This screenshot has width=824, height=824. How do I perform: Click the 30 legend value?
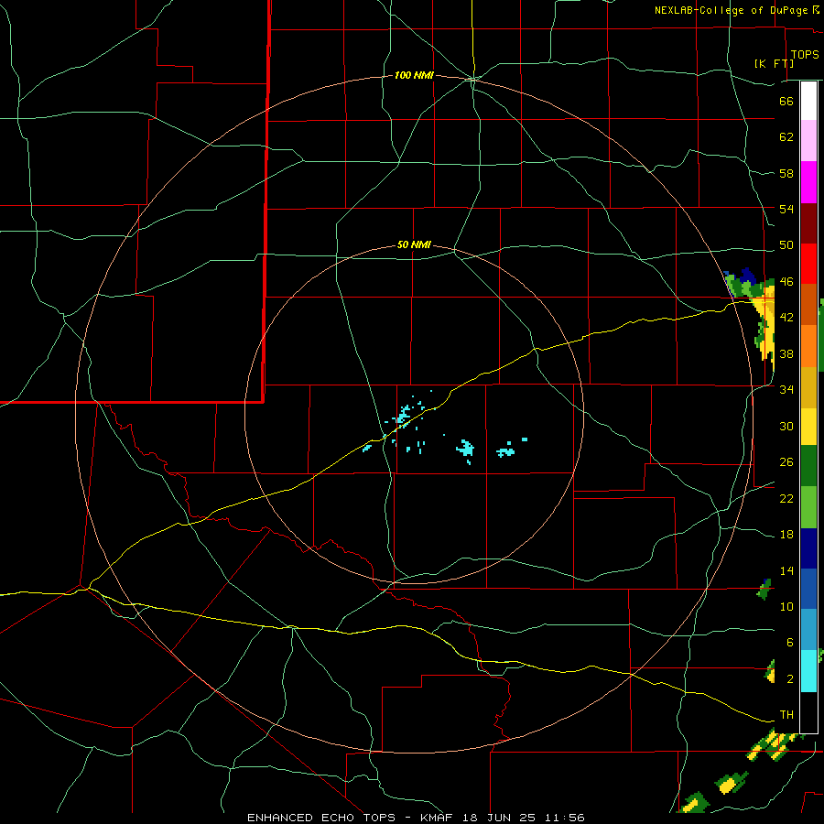786,426
